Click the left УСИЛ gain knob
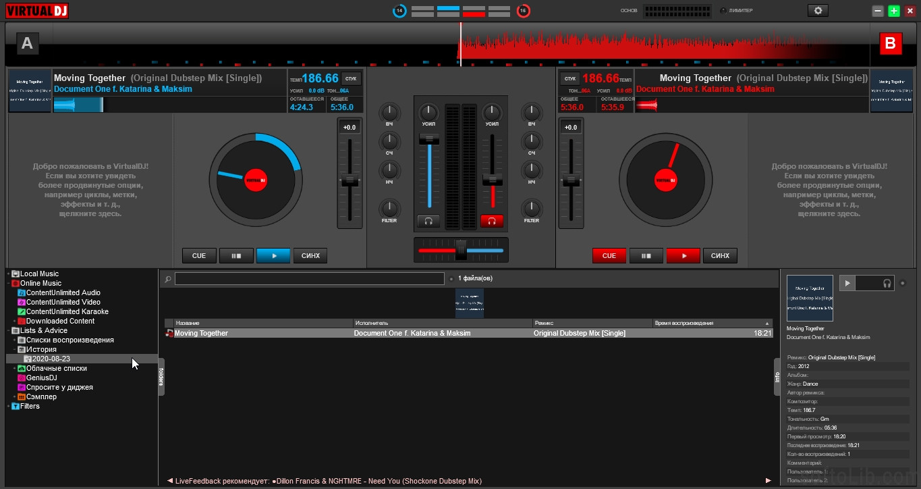 pos(429,112)
